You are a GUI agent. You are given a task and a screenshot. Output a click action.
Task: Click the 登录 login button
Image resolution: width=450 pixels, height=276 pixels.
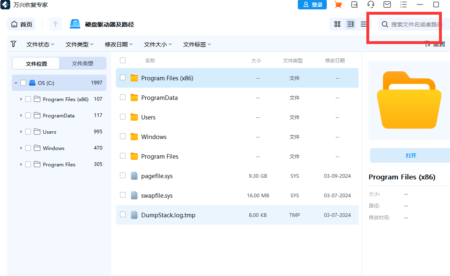point(312,4)
